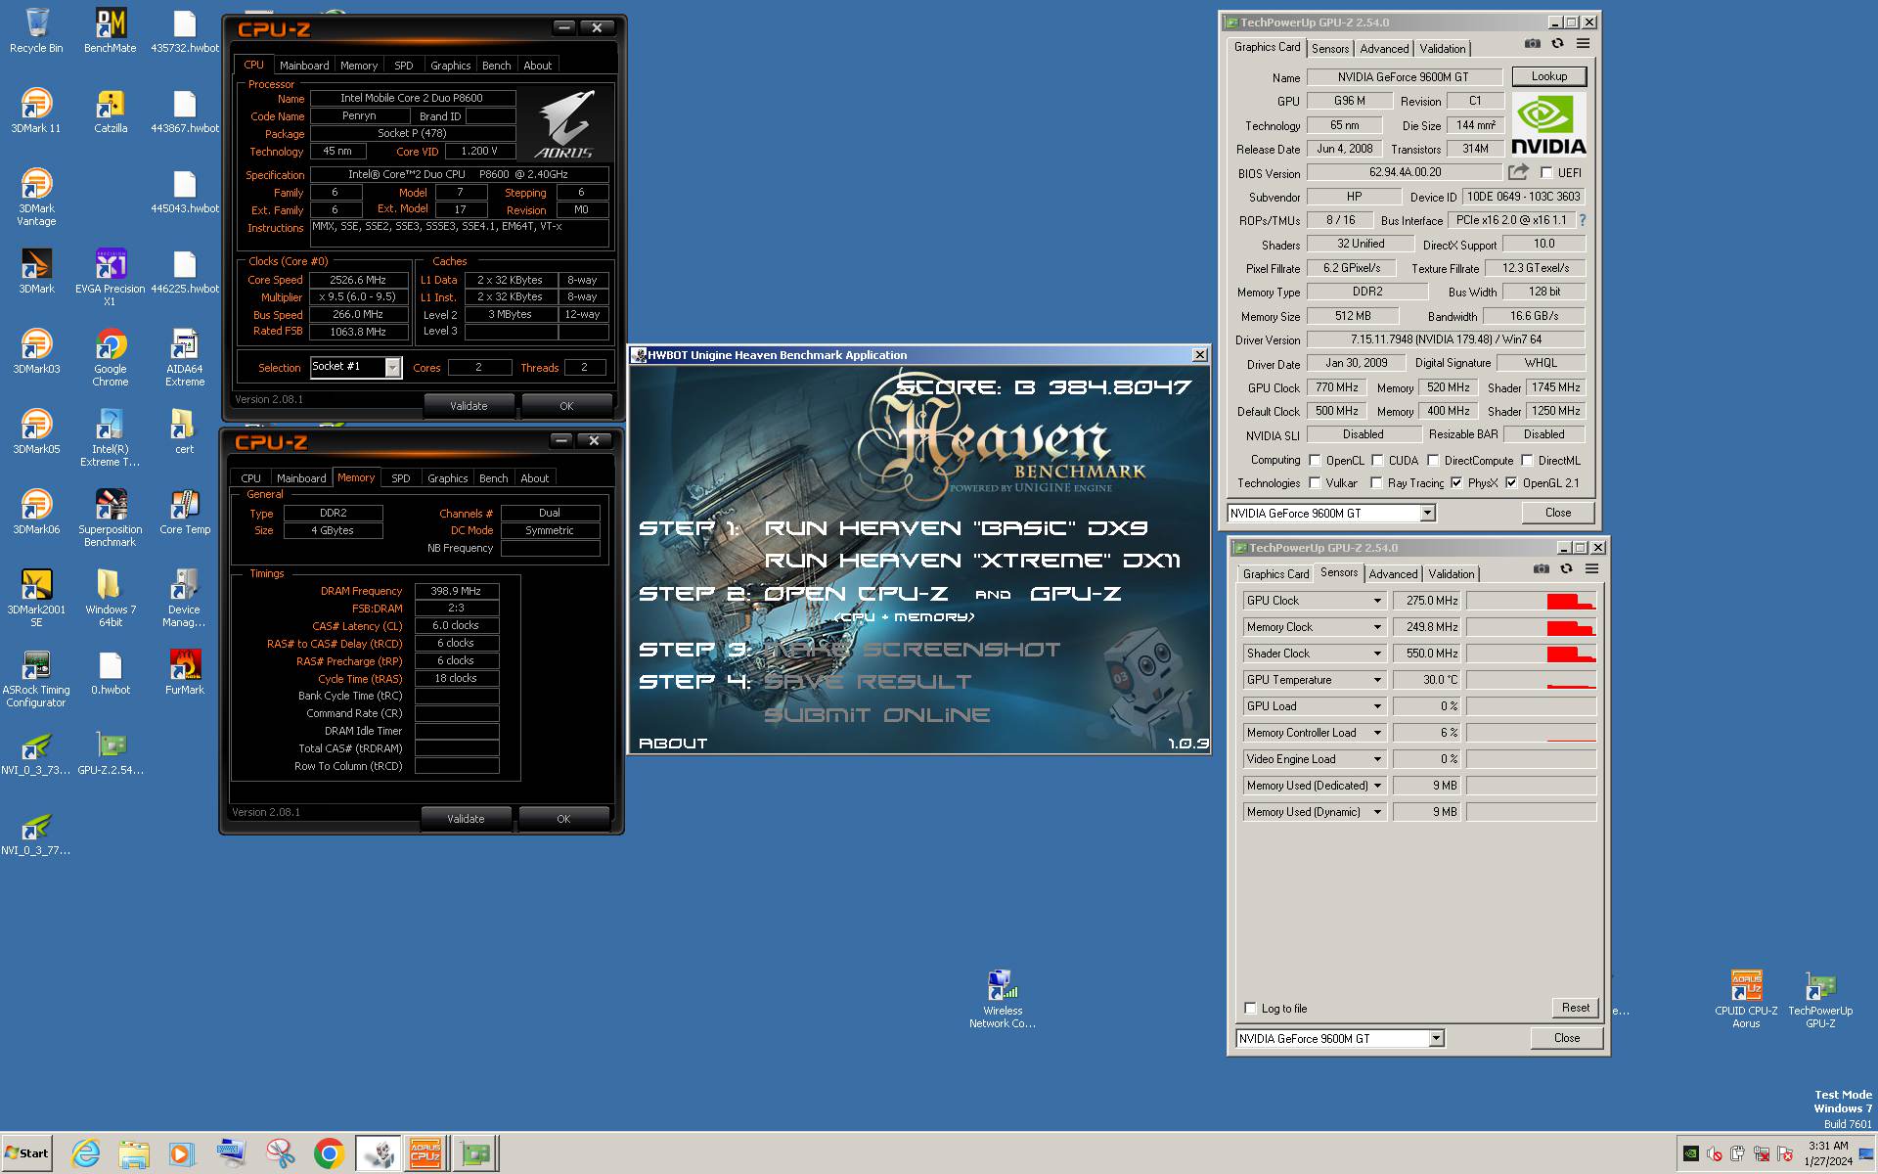
Task: Click OK in the bottom CPU-Z window
Action: (x=563, y=819)
